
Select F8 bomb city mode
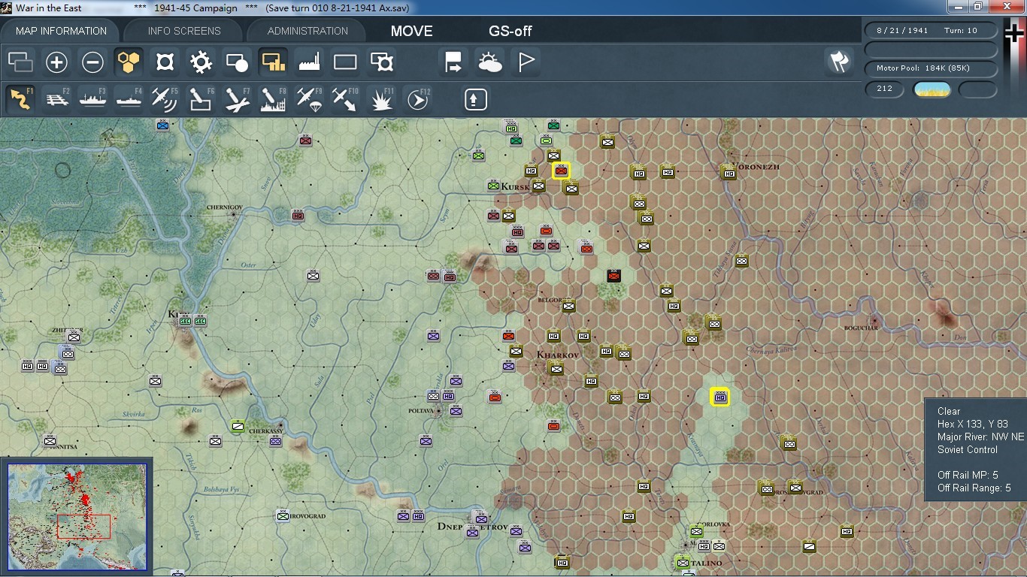(273, 98)
